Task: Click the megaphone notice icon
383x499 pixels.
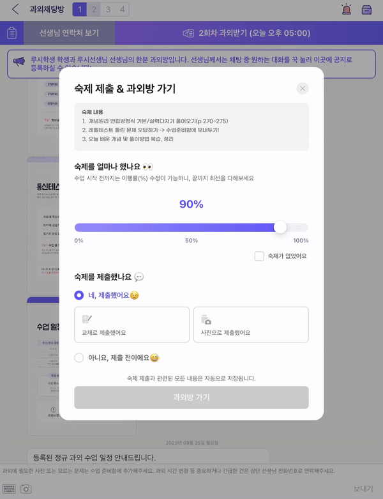Action: point(19,61)
